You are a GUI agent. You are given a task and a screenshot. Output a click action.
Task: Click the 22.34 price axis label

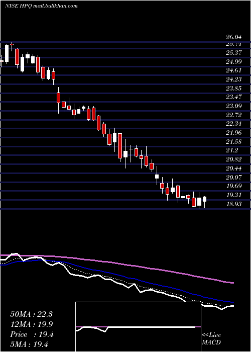[234, 124]
